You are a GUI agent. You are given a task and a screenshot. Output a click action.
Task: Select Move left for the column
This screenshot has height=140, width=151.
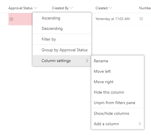pos(118,71)
